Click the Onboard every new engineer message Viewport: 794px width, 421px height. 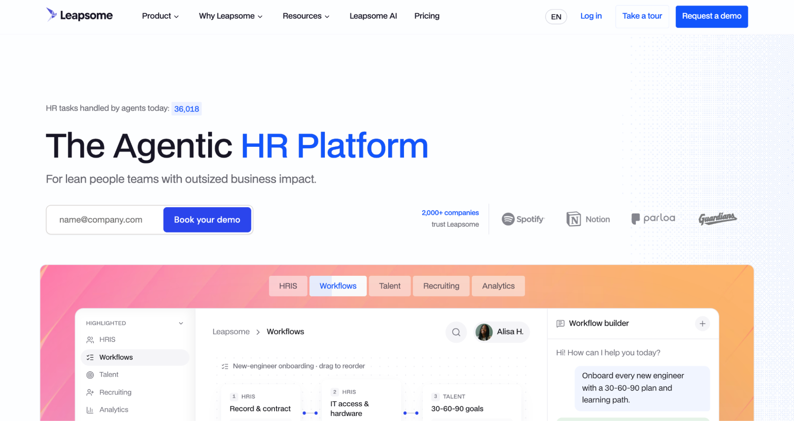click(642, 388)
